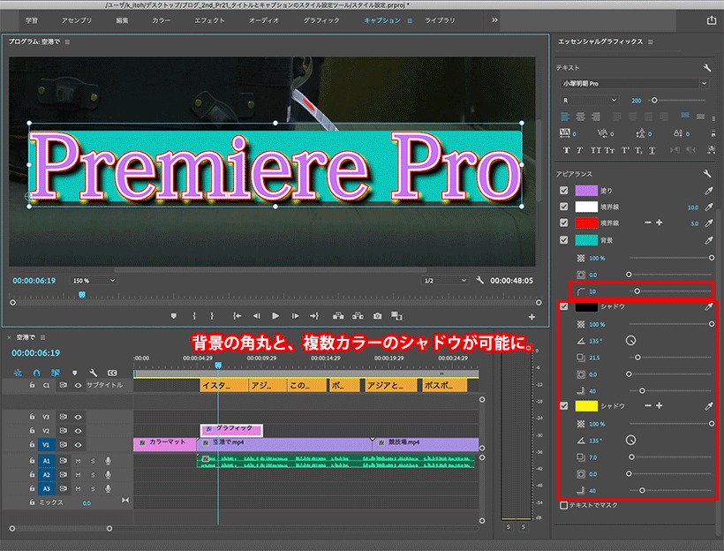724x551 pixels.
Task: Open the Text section wrench icon
Action: (x=707, y=68)
